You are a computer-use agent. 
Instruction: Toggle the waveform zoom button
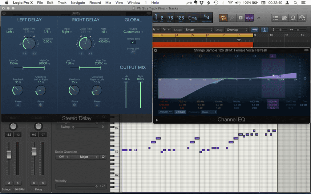(x=255, y=30)
